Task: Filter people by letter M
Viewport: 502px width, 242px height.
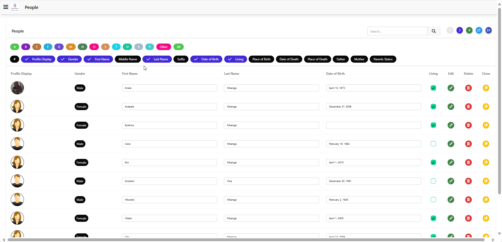Action: 71,47
